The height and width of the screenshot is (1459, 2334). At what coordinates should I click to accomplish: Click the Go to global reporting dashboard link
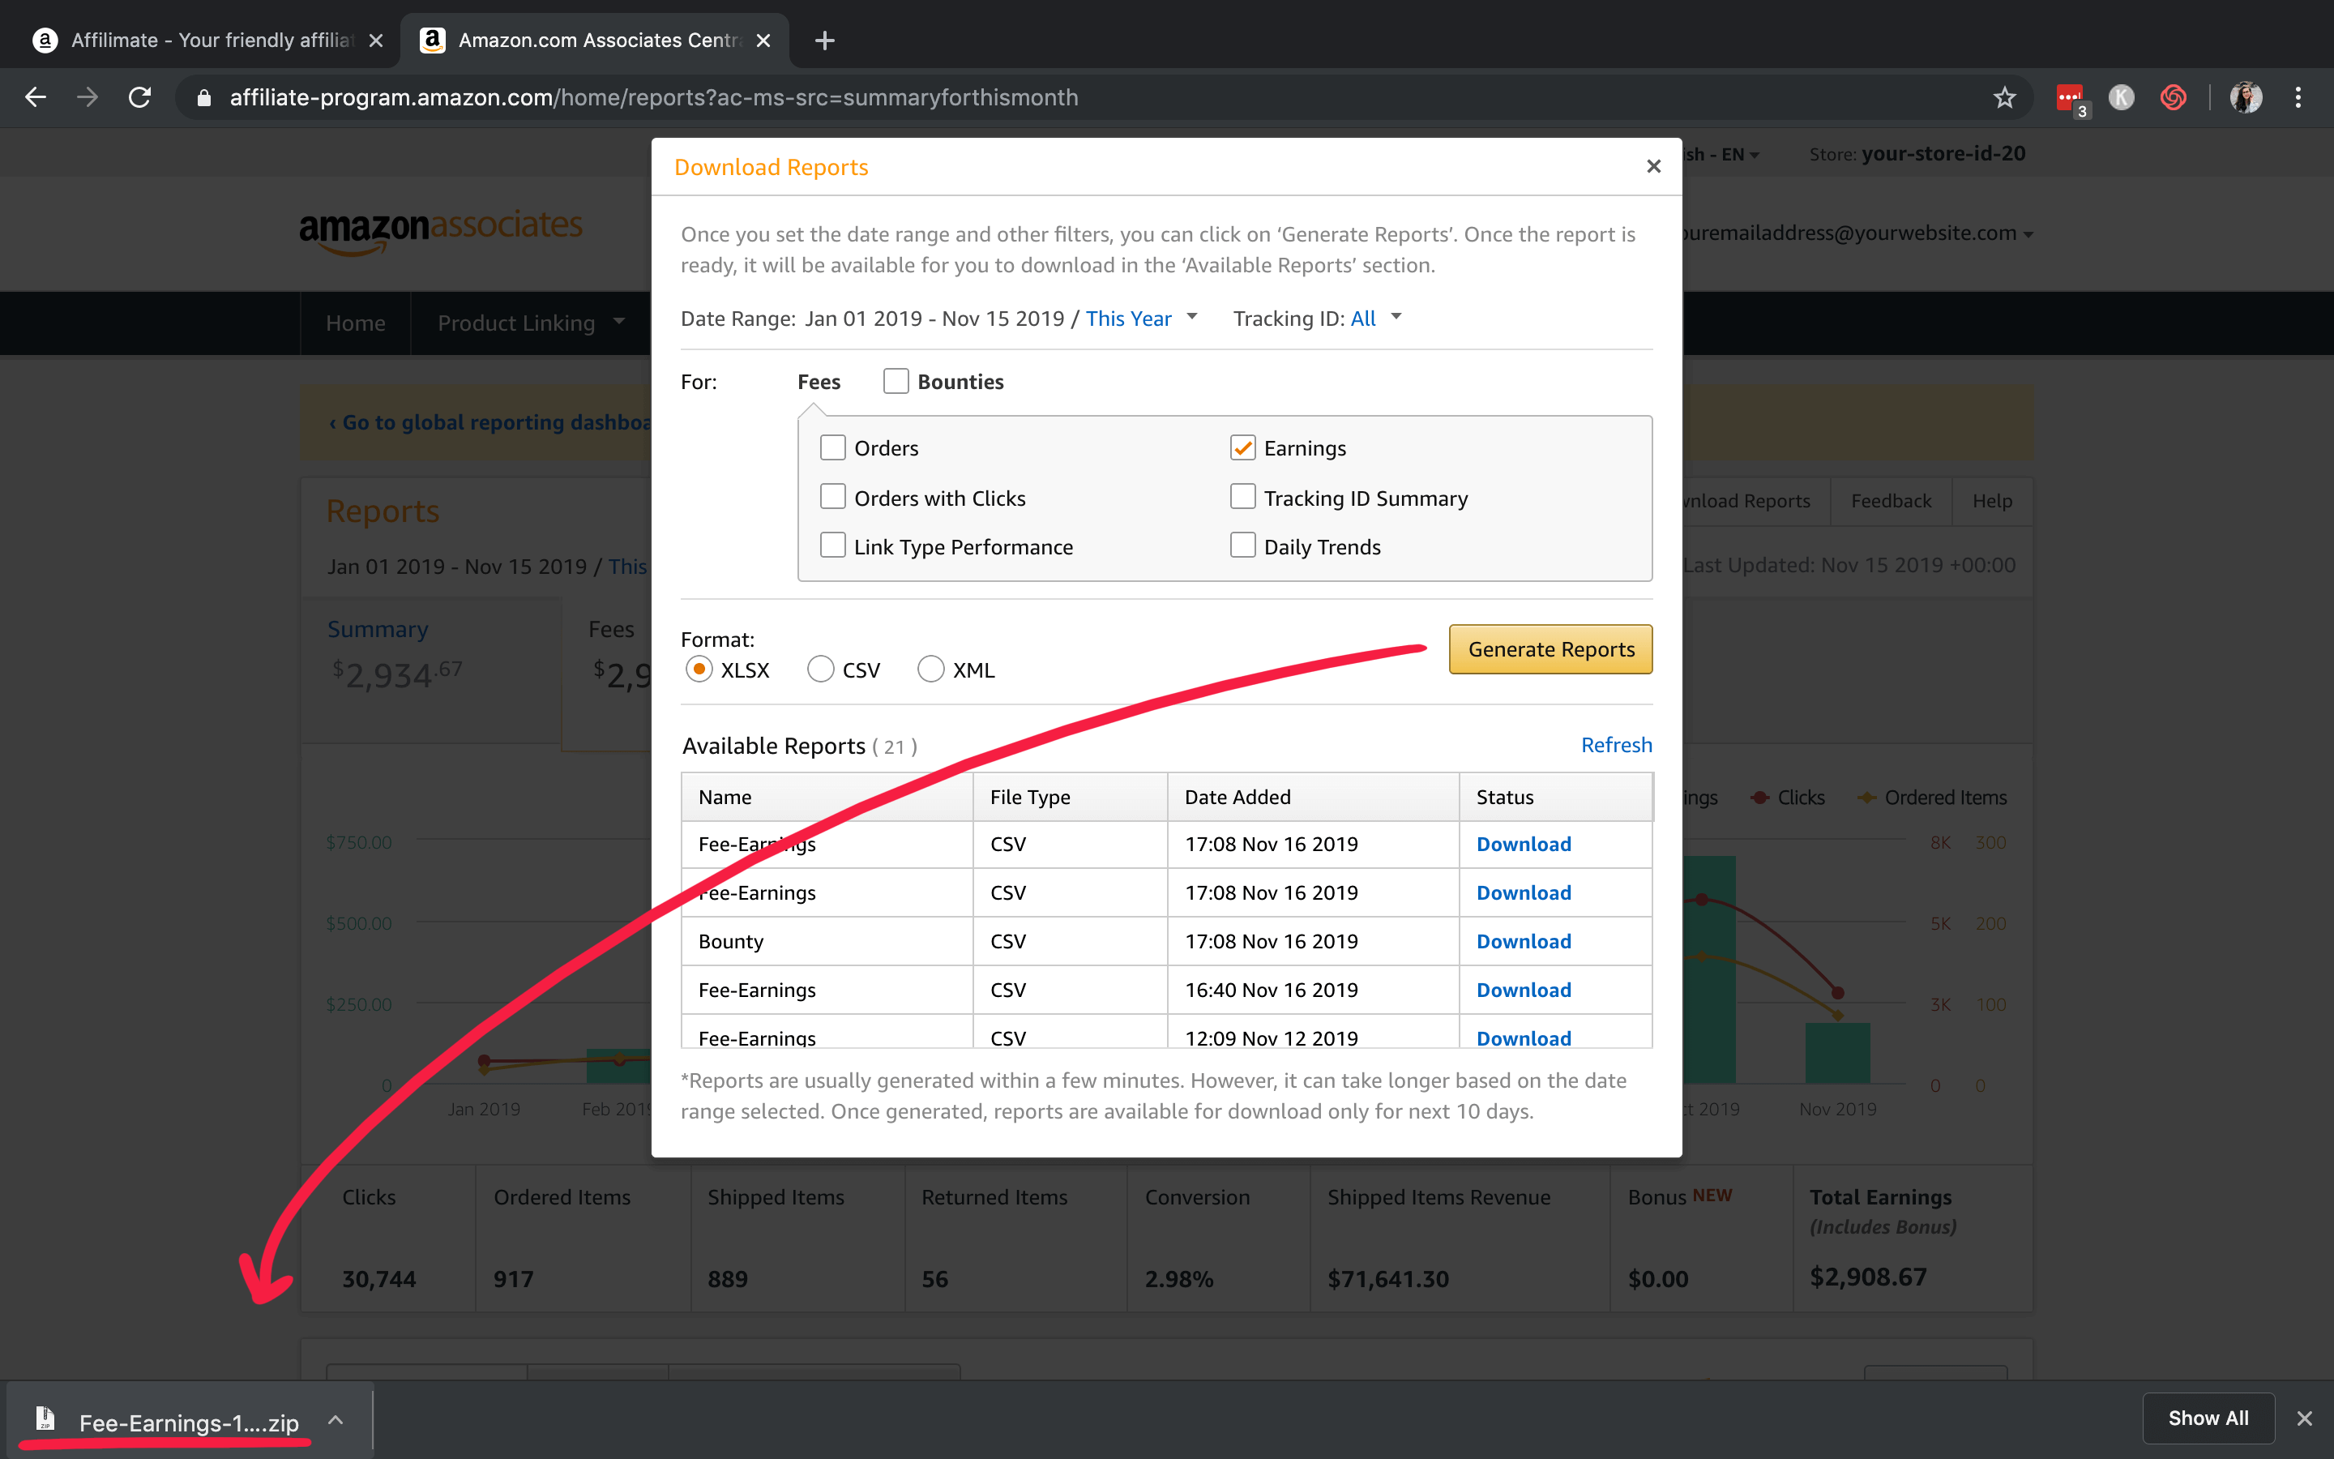pyautogui.click(x=491, y=421)
